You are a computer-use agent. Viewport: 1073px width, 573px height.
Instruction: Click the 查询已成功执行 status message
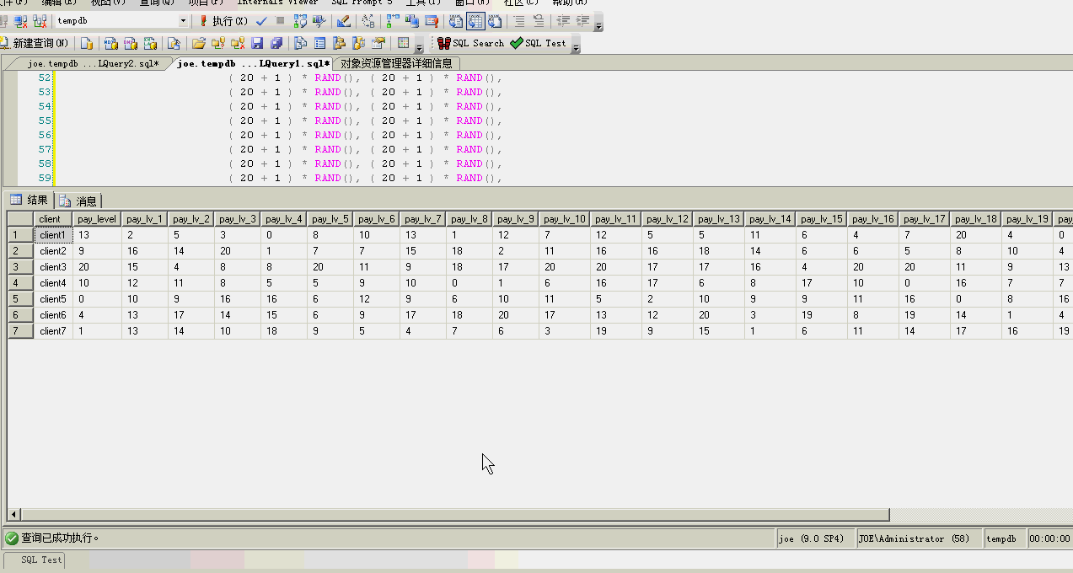[x=61, y=538]
